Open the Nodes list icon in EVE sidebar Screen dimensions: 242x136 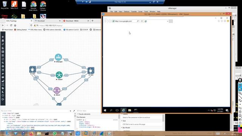click(3, 41)
